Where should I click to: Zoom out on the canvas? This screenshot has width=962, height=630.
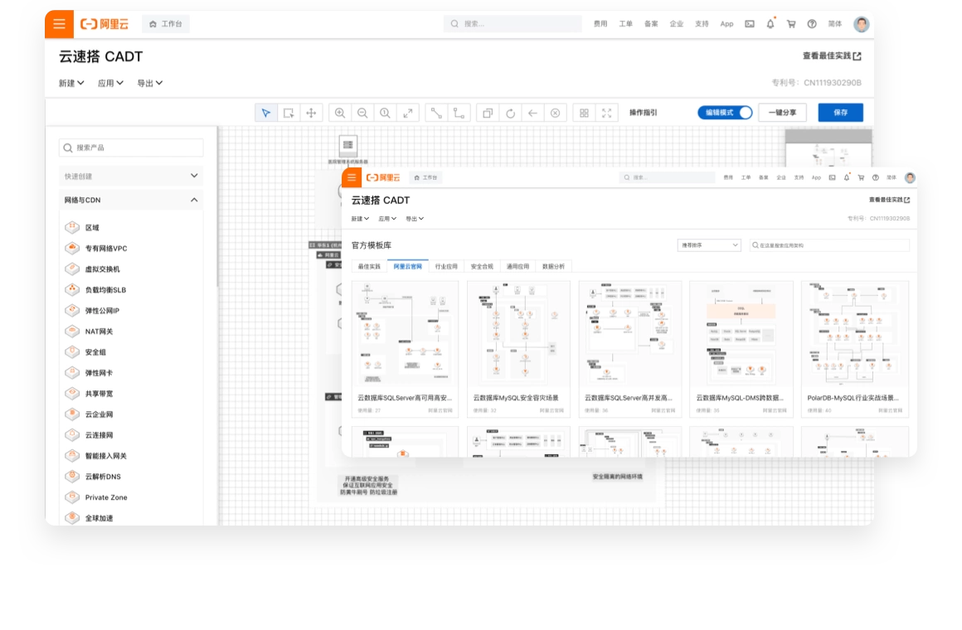[x=362, y=113]
